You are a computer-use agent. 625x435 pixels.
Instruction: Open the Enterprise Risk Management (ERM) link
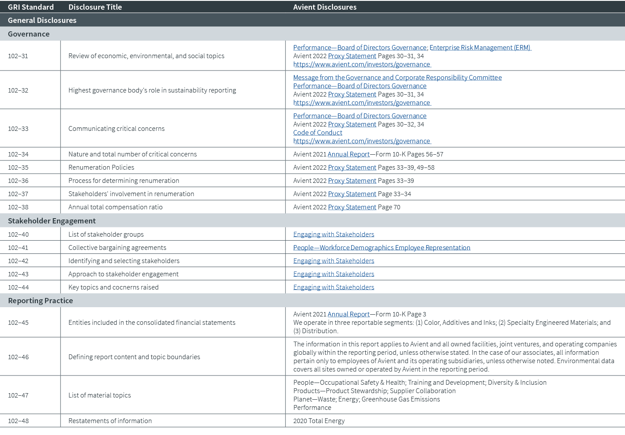pyautogui.click(x=480, y=47)
